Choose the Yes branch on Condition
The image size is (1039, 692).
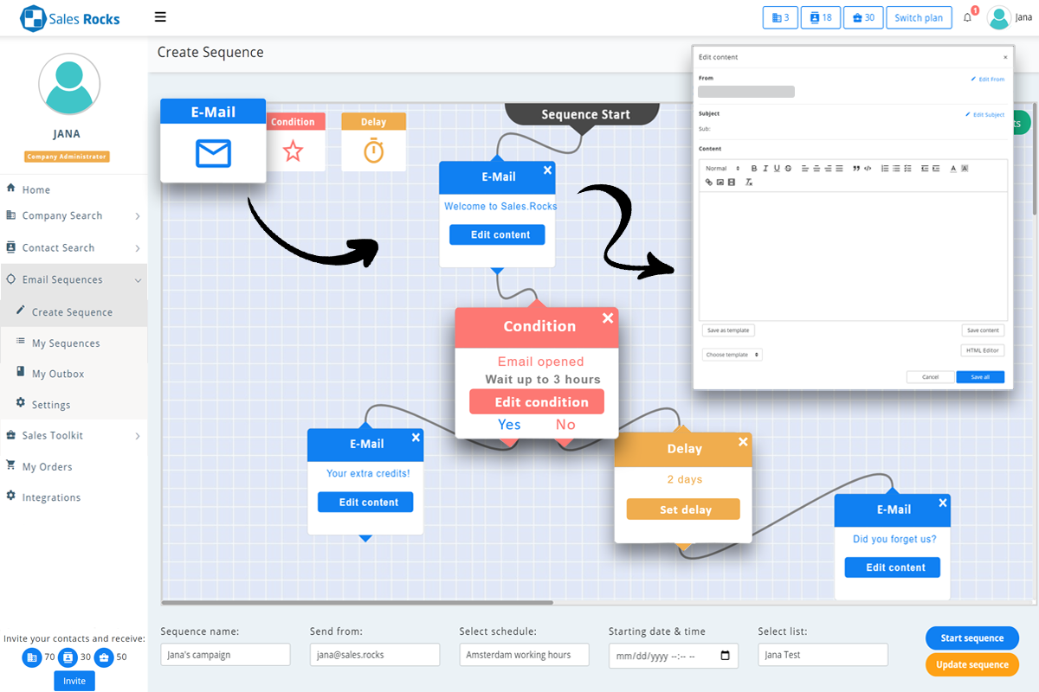509,425
